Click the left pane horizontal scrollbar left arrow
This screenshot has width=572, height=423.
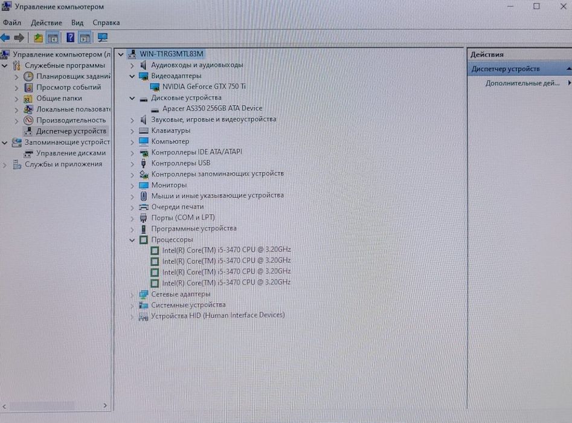[x=4, y=406]
